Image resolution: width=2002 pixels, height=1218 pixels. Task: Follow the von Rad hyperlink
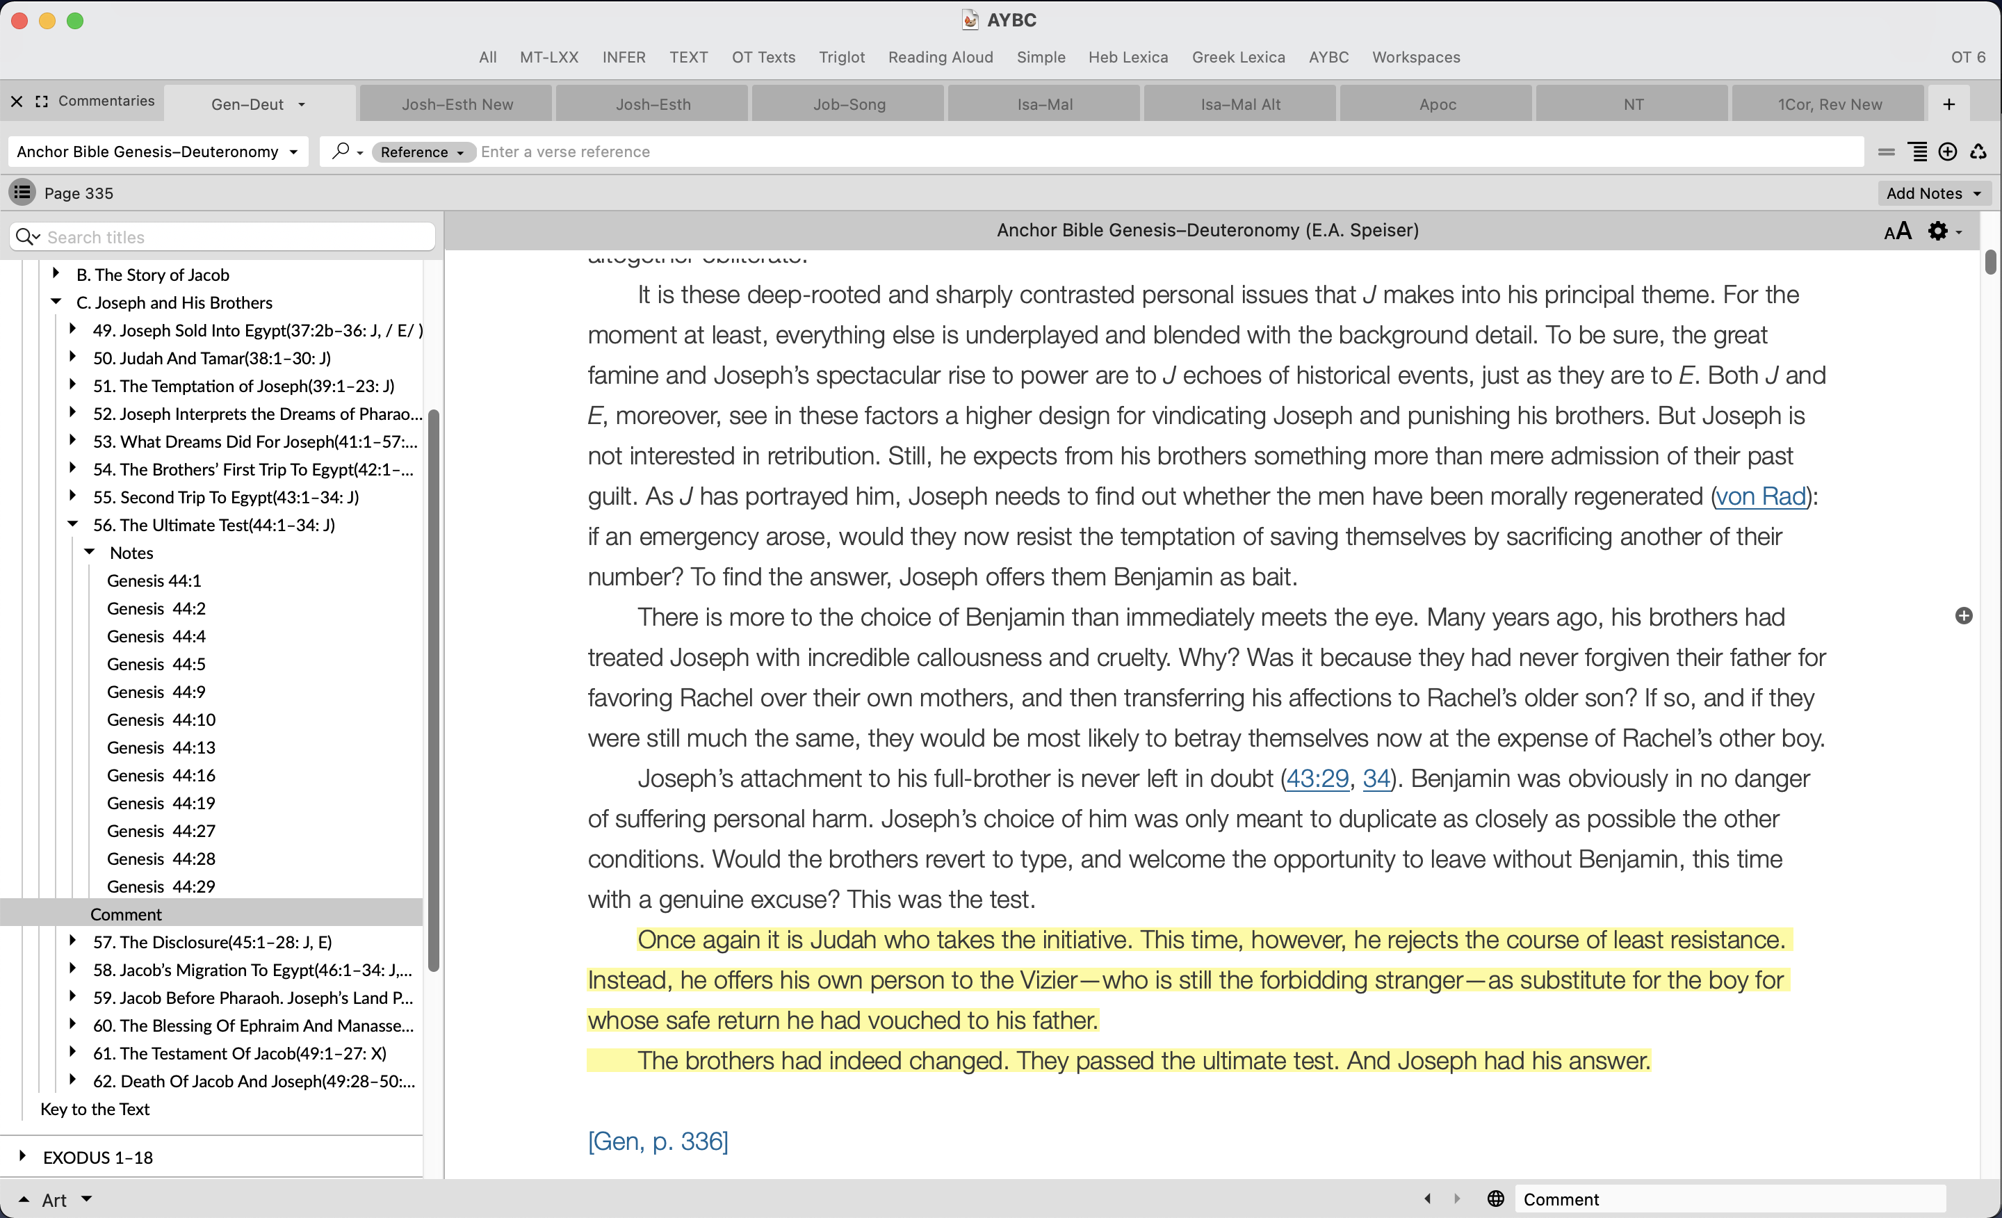coord(1760,496)
